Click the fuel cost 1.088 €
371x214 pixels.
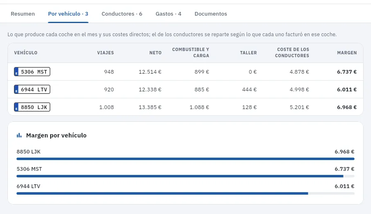click(x=199, y=107)
